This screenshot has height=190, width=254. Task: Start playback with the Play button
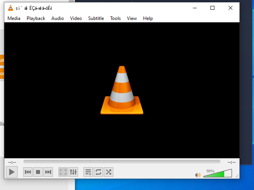(12, 172)
